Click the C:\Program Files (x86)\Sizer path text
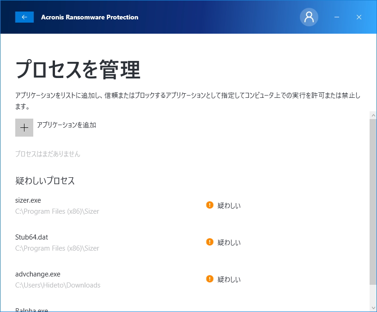The height and width of the screenshot is (312, 377). point(57,211)
